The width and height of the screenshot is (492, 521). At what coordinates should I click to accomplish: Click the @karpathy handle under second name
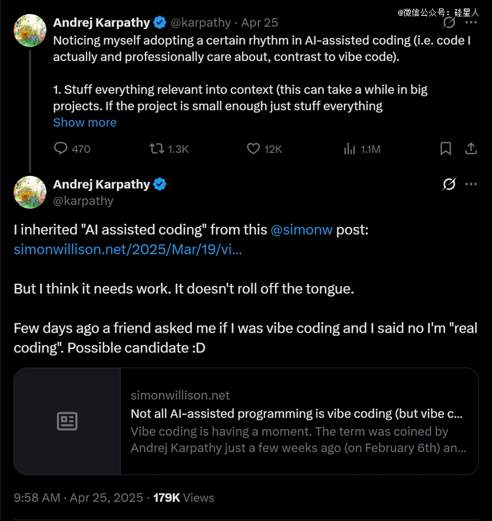83,201
